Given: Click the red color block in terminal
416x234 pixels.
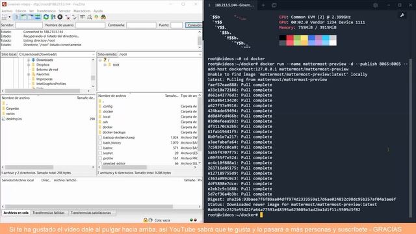Looking at the screenshot, I should (290, 38).
